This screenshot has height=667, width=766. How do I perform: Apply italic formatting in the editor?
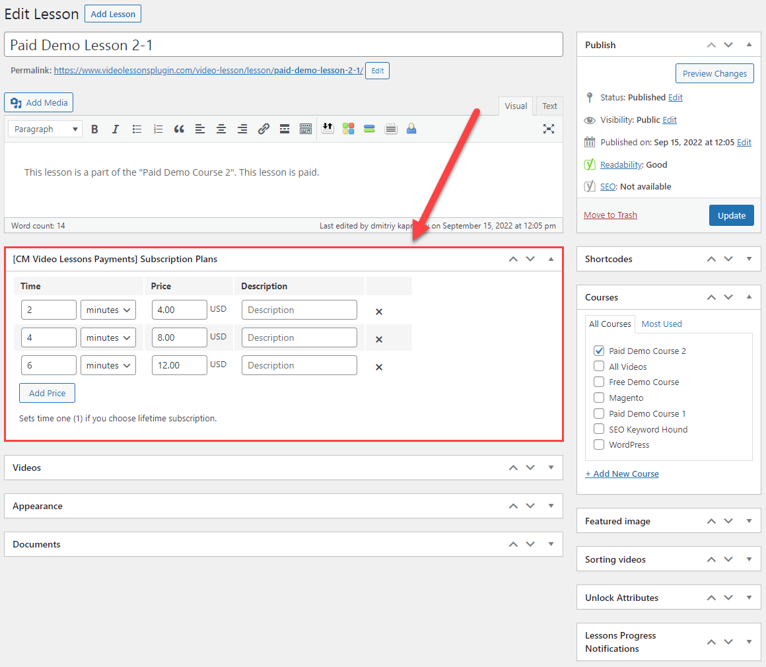click(116, 129)
